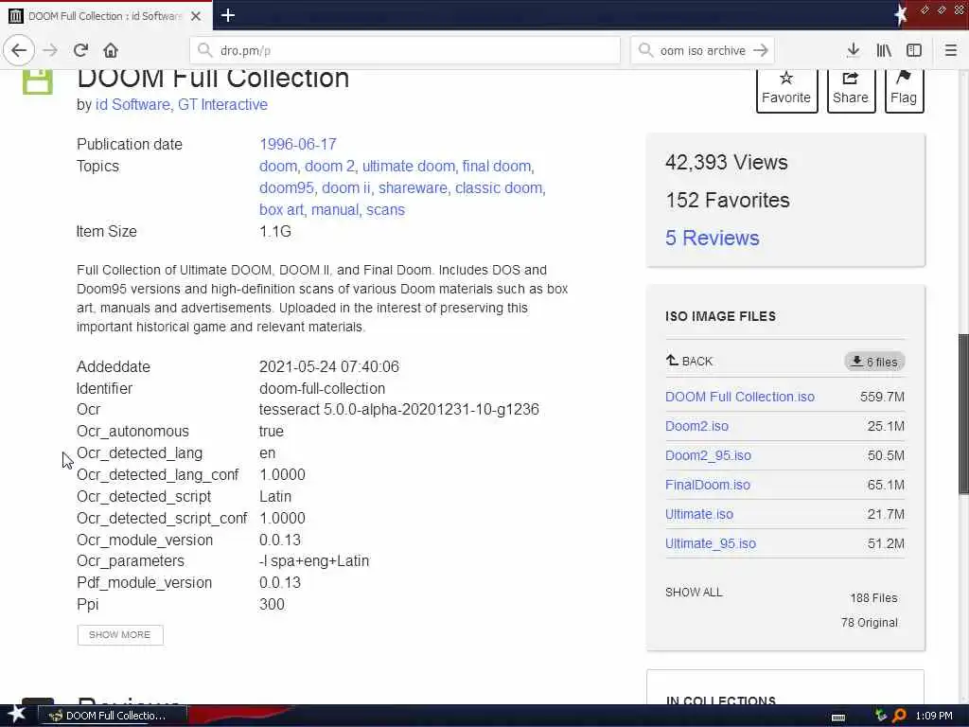
Task: Download Ultimate_95.iso file
Action: pyautogui.click(x=711, y=543)
